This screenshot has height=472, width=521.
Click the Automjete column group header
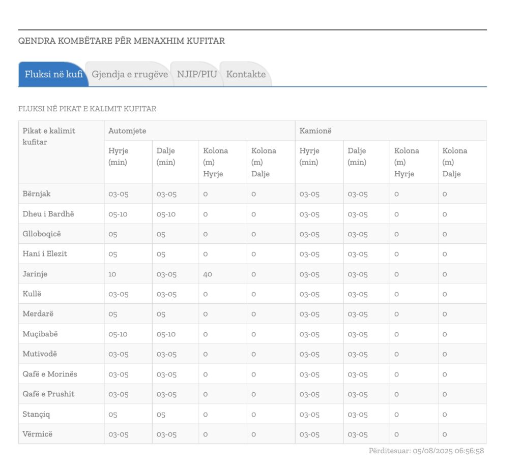tap(127, 131)
